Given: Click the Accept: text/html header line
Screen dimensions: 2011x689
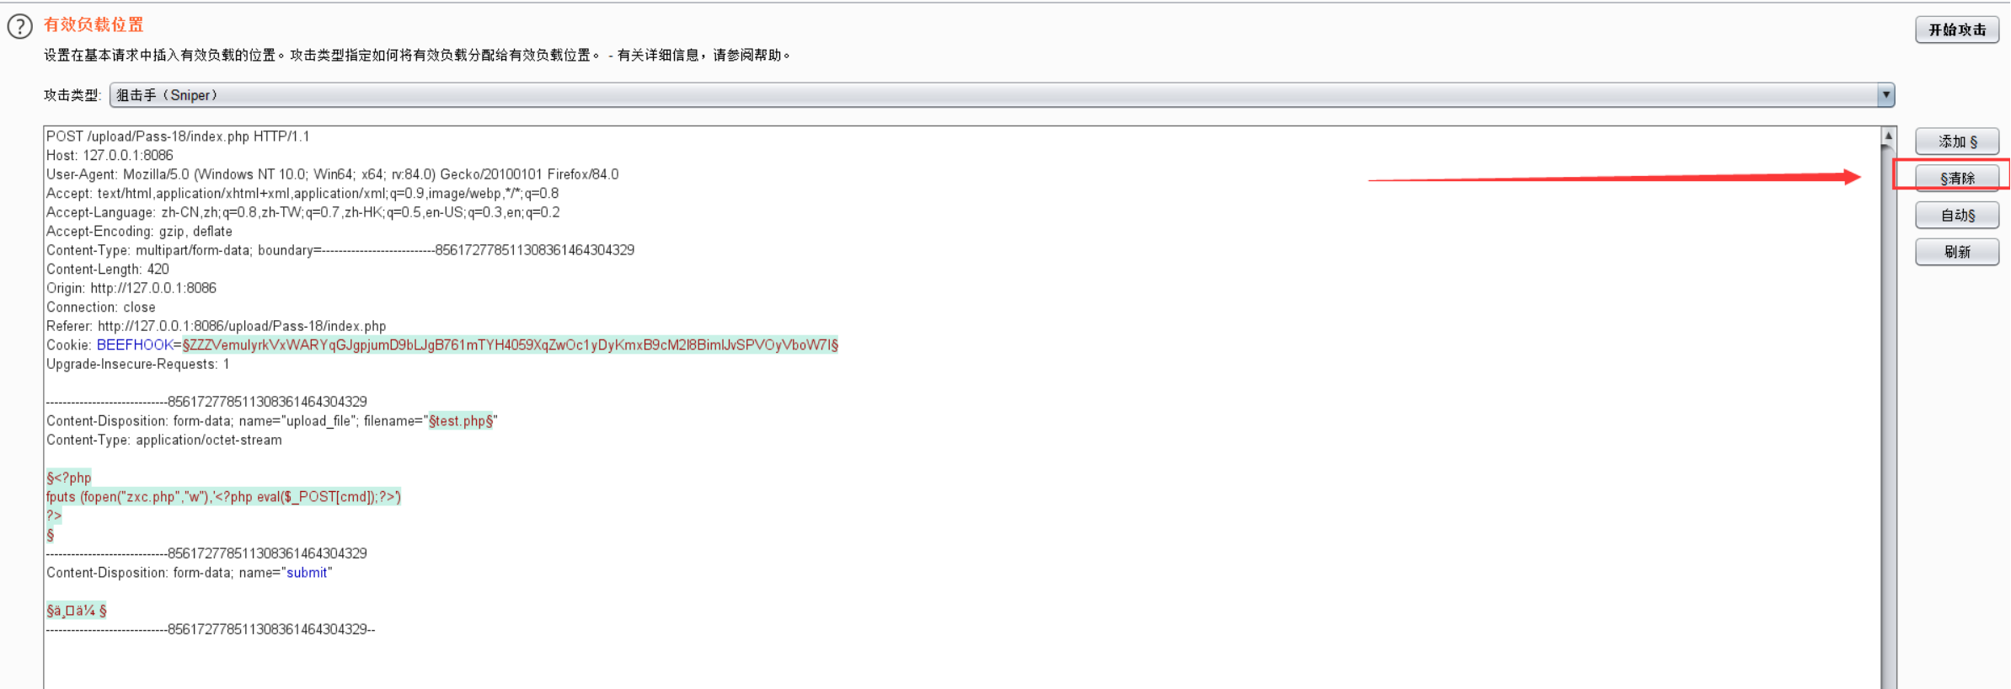Looking at the screenshot, I should click(x=302, y=193).
